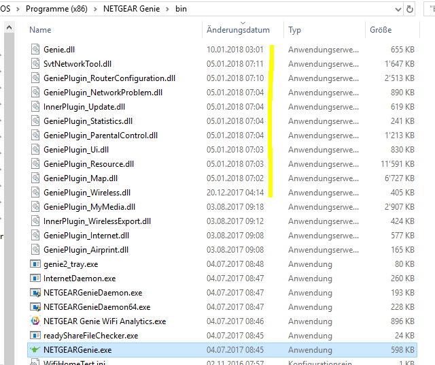Sort files by Änderungsdatum column
435x365 pixels.
point(238,30)
